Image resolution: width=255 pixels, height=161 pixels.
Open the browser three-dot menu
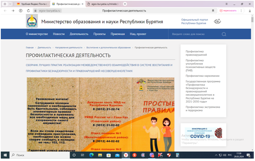(x=241, y=11)
